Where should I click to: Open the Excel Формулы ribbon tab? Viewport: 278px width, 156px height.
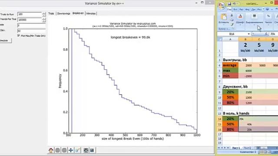(247, 10)
